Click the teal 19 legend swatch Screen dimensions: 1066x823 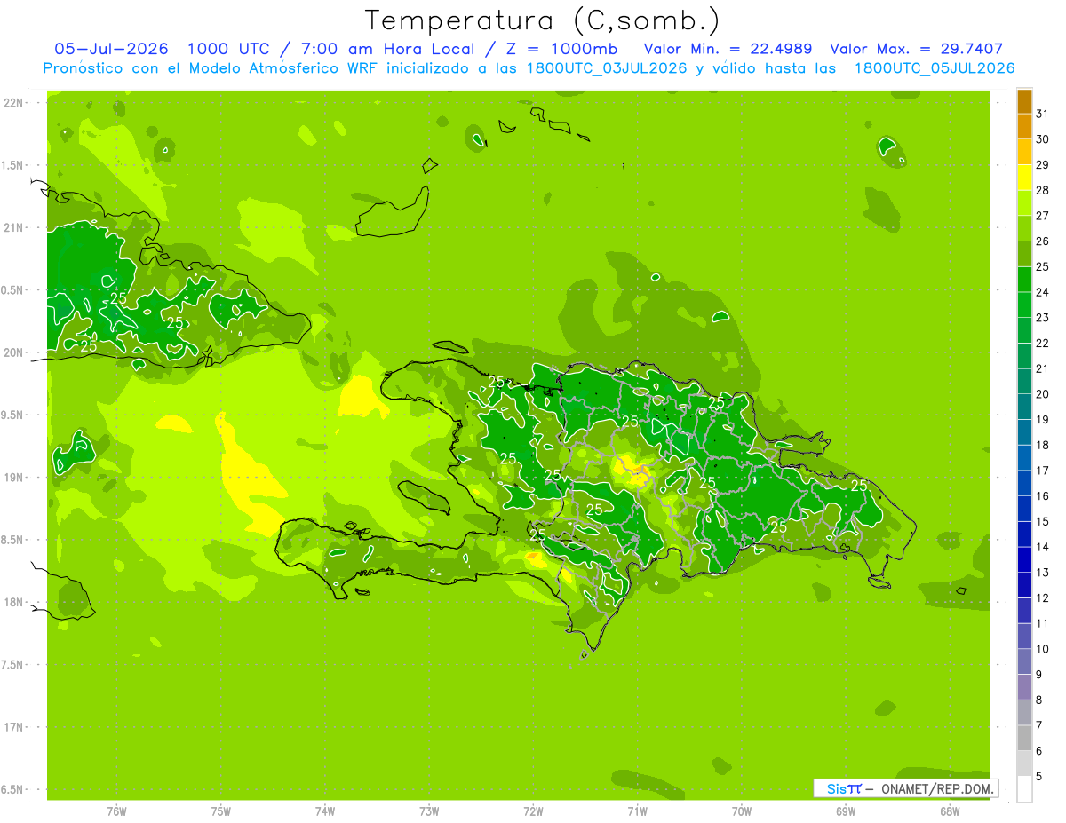pyautogui.click(x=1024, y=408)
